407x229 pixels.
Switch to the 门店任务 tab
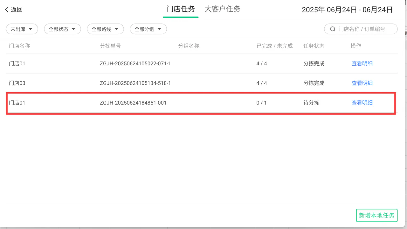(181, 9)
